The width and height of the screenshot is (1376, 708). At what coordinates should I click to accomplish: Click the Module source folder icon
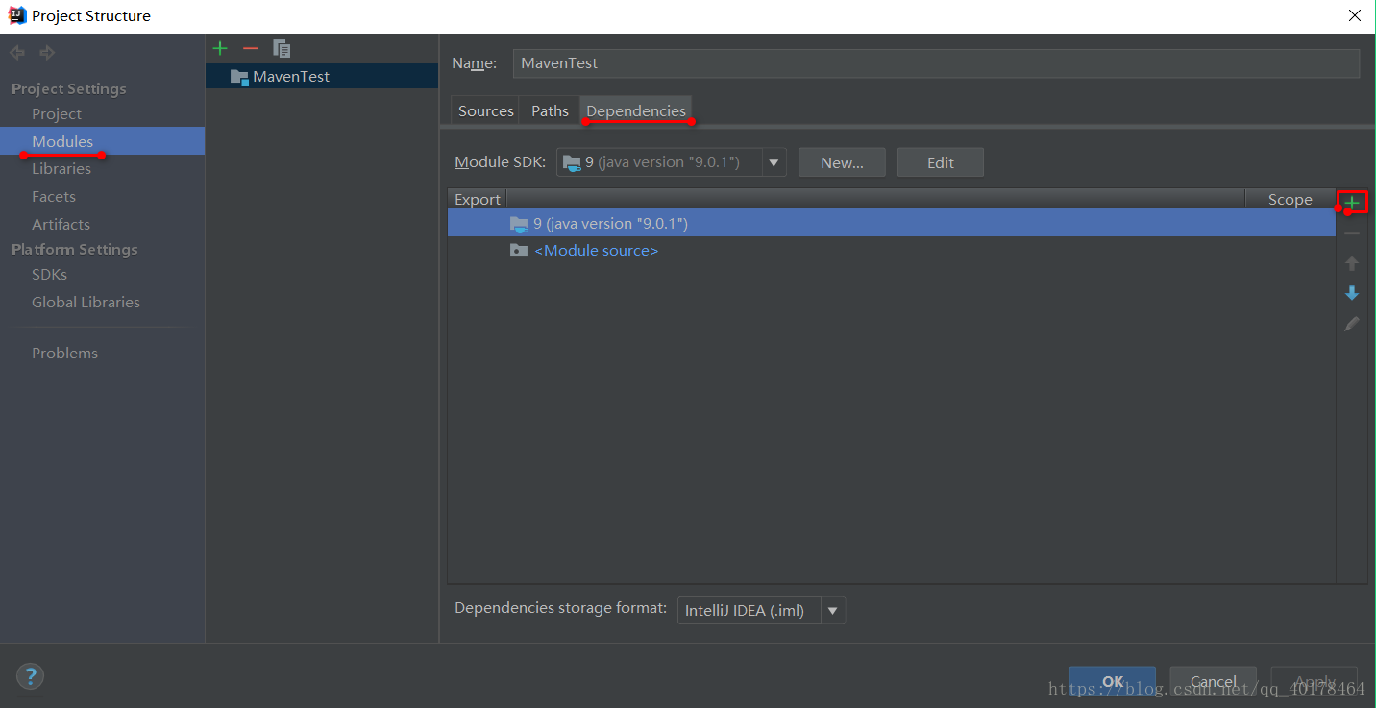tap(519, 251)
